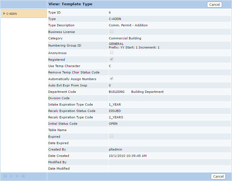
Task: Jump to the last record arrow icon
Action: pyautogui.click(x=23, y=176)
